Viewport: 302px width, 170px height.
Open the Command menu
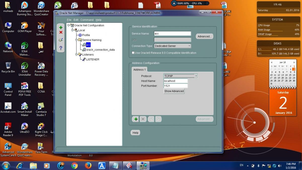pos(87,20)
